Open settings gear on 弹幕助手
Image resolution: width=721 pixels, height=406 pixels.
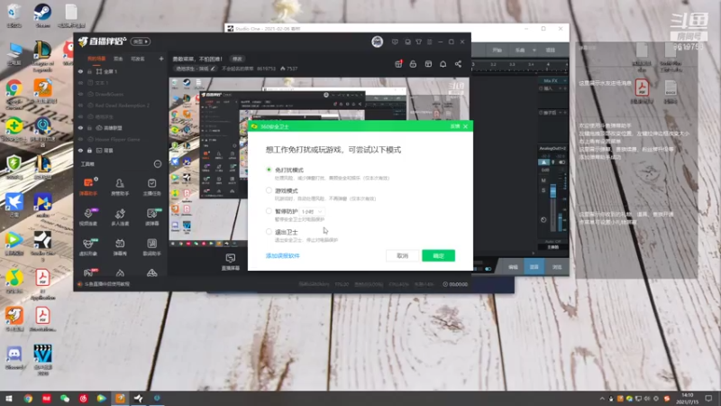tap(96, 179)
